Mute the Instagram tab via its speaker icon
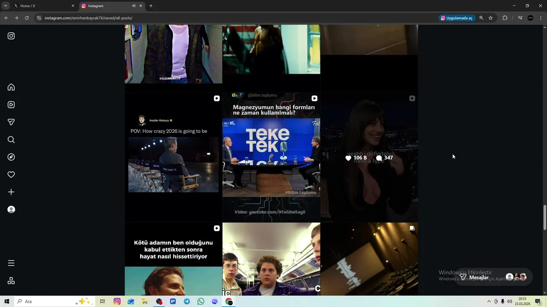This screenshot has height=307, width=547. tap(133, 6)
